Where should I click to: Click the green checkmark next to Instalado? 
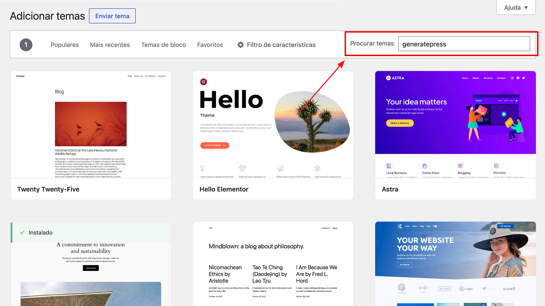pyautogui.click(x=22, y=232)
